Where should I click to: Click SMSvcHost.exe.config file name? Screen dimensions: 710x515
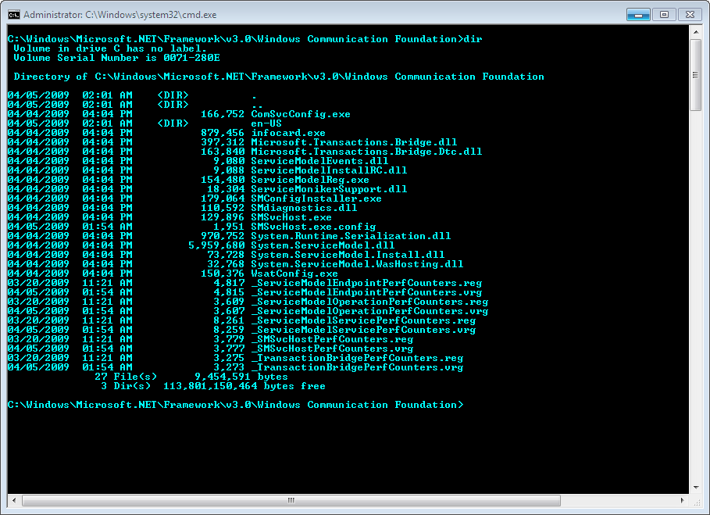click(313, 227)
